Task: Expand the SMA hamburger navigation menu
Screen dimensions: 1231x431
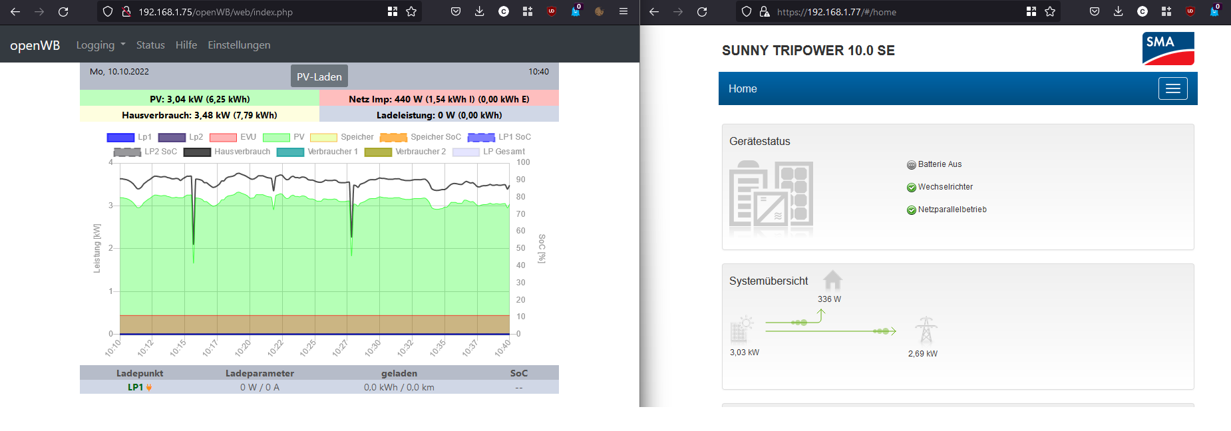Action: (x=1172, y=88)
